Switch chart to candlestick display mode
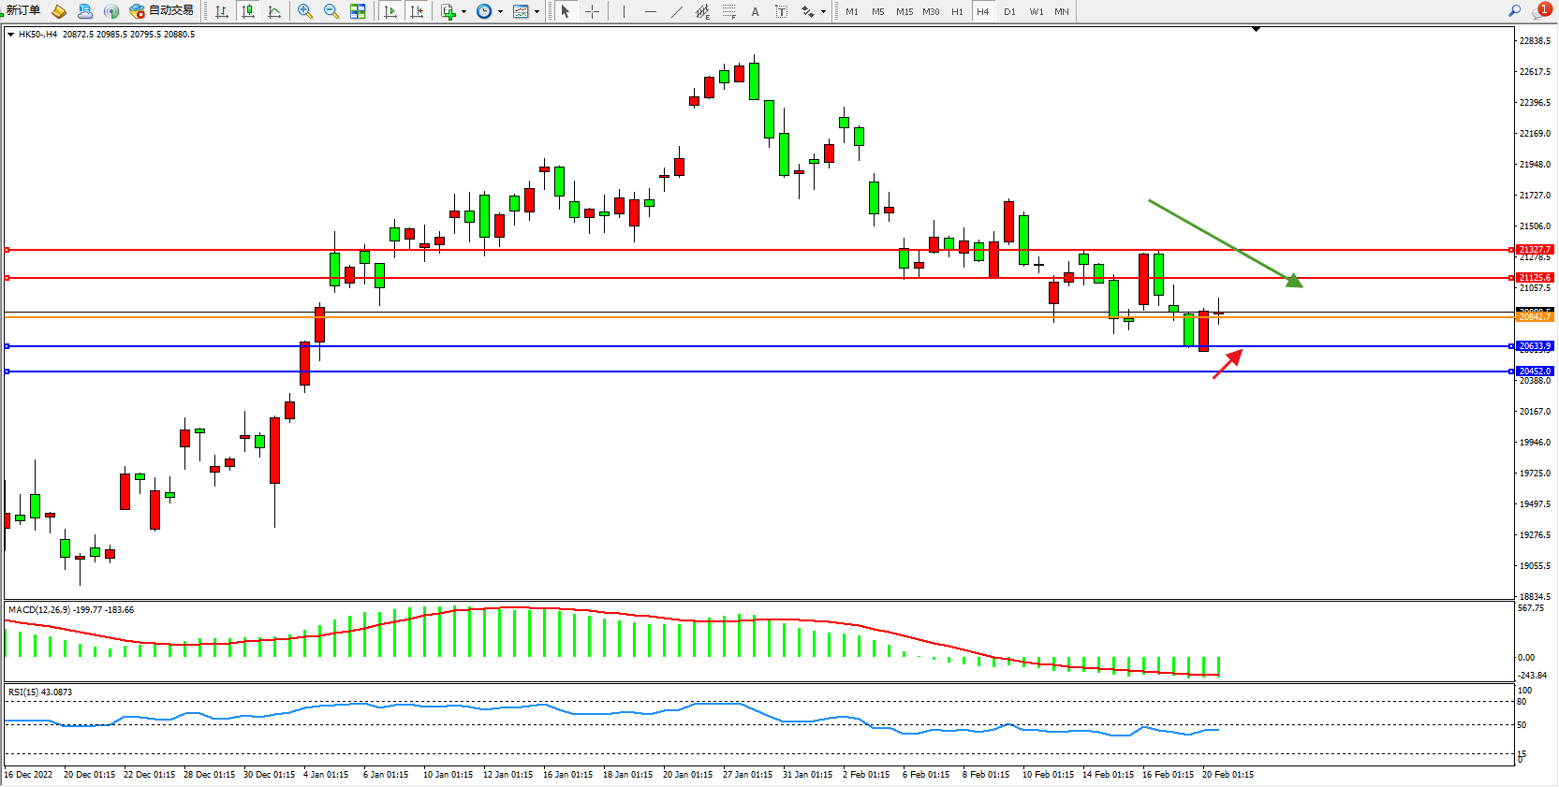This screenshot has width=1559, height=787. click(x=248, y=11)
